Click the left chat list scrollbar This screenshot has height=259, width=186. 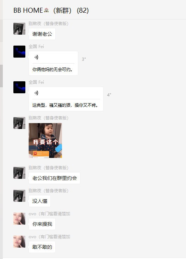click(x=1, y=76)
